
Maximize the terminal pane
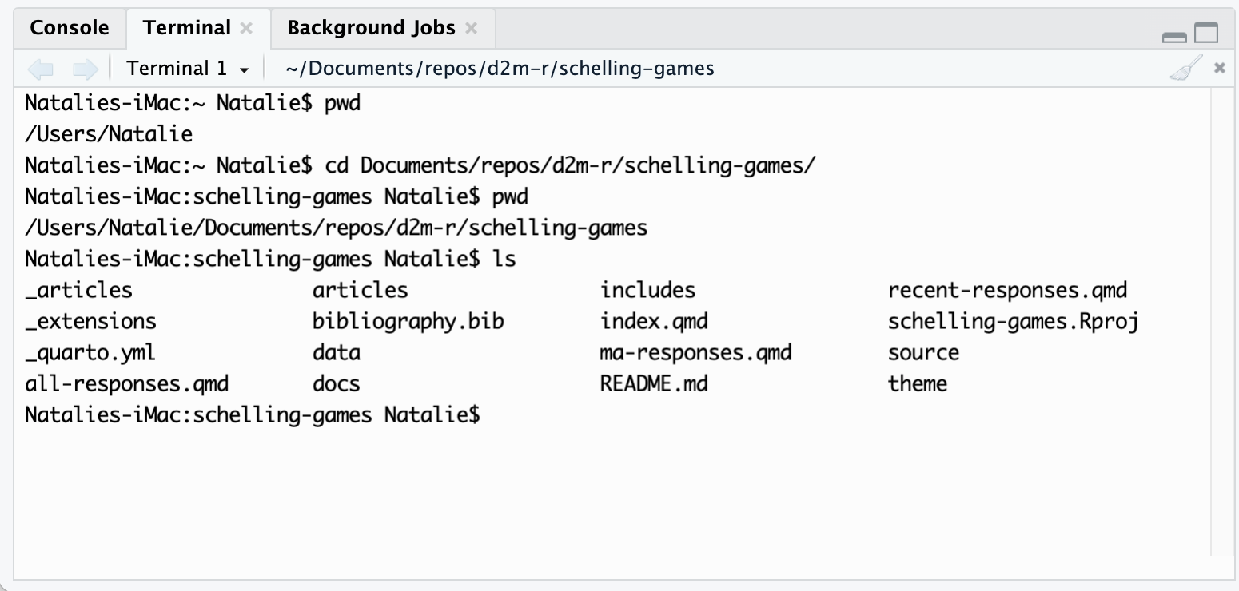[x=1206, y=34]
